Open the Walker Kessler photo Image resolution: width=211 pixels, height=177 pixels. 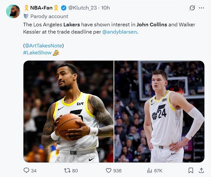pyautogui.click(x=159, y=111)
